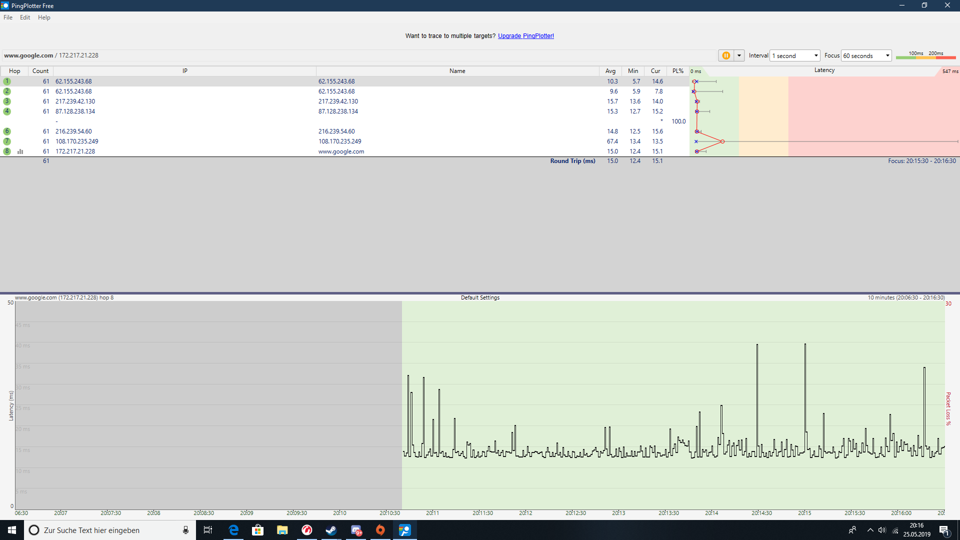
Task: Click the green hop 1 circle icon
Action: [7, 81]
